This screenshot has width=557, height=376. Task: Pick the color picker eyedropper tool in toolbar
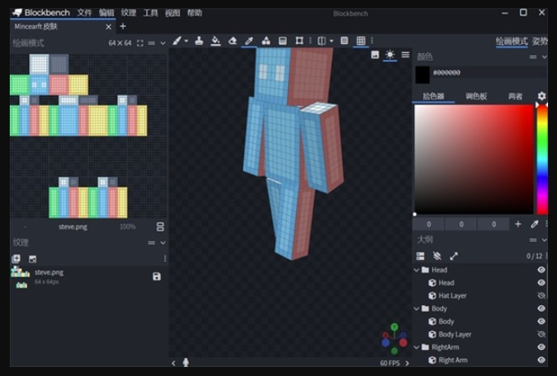point(250,41)
